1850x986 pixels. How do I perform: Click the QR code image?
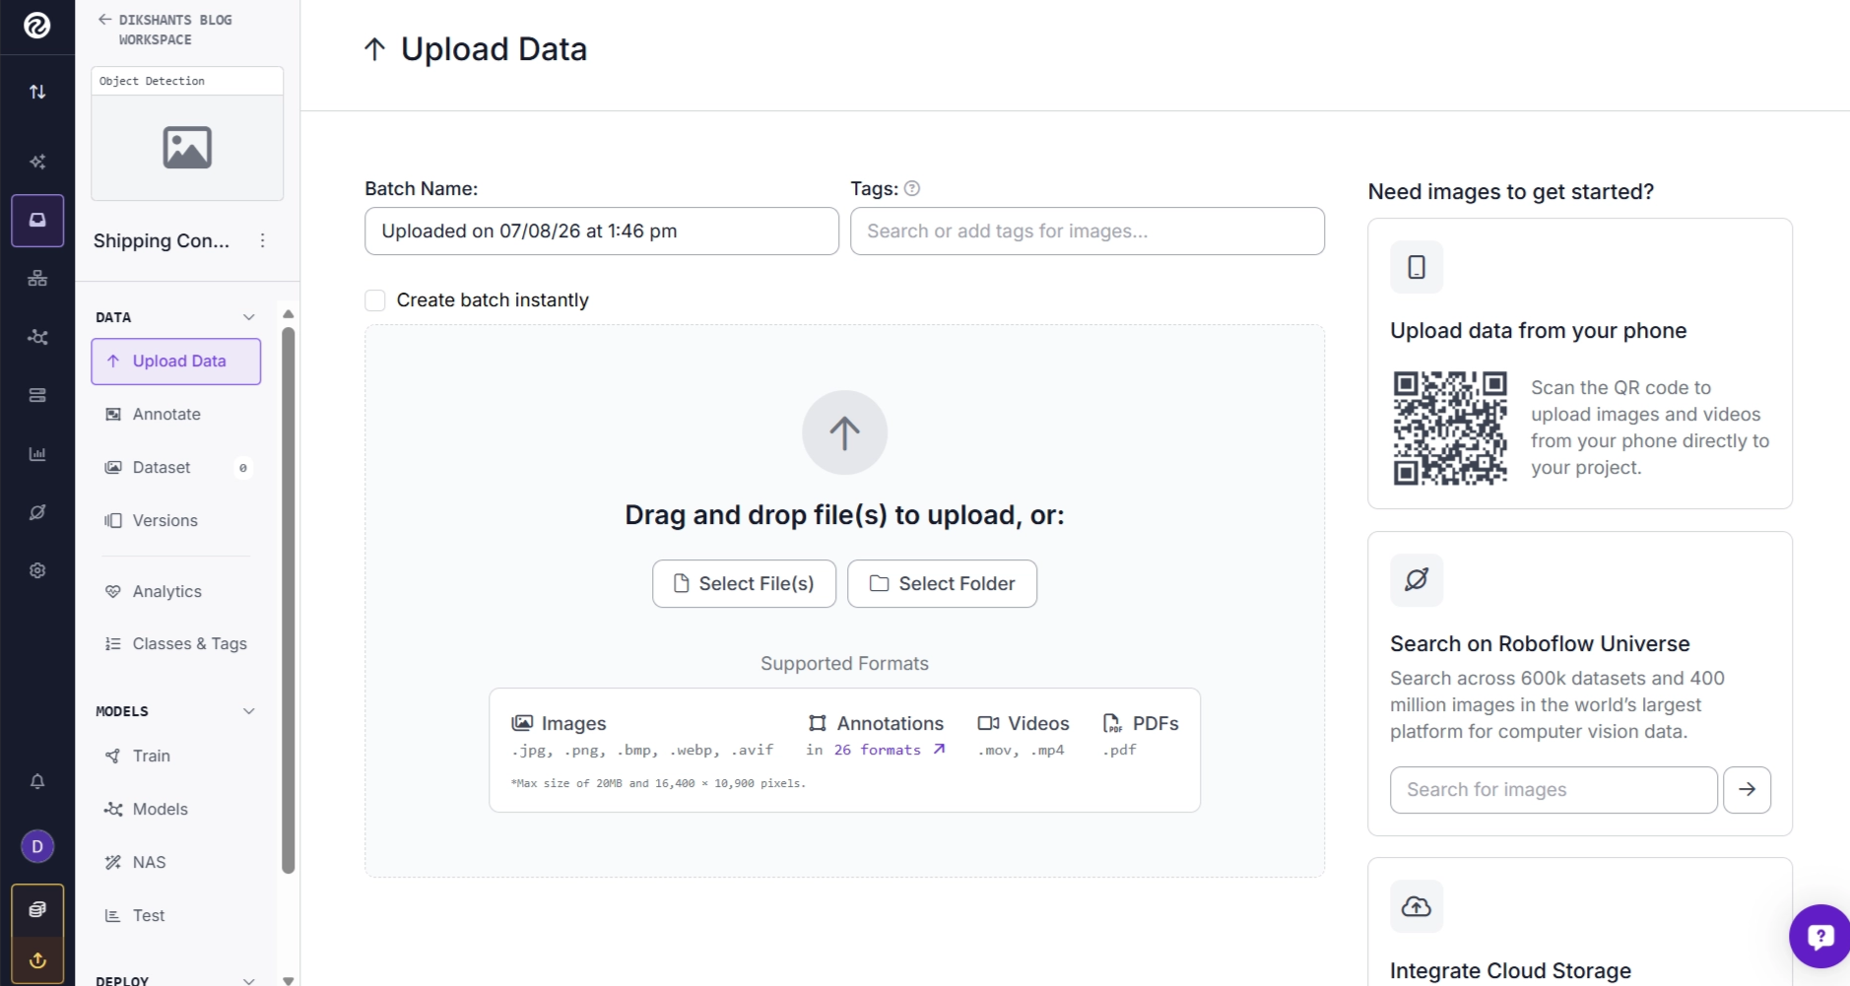(1450, 427)
